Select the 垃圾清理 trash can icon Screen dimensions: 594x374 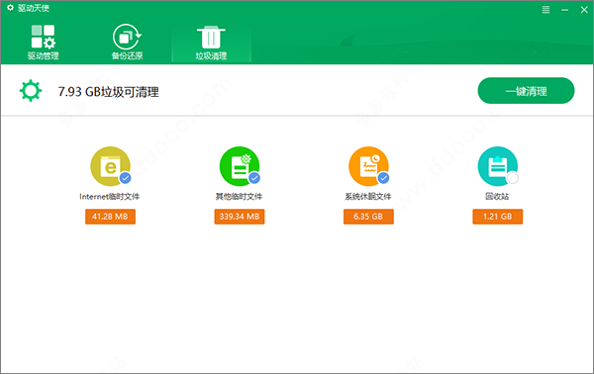pos(211,37)
